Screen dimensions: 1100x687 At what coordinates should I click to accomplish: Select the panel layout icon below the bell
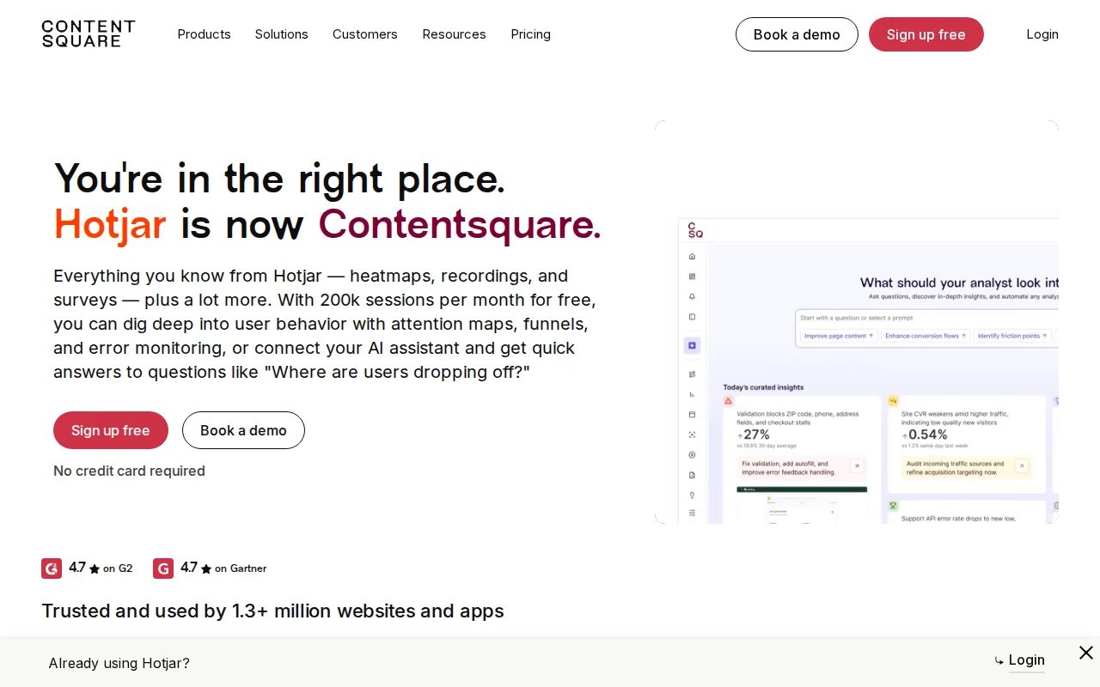pyautogui.click(x=692, y=317)
